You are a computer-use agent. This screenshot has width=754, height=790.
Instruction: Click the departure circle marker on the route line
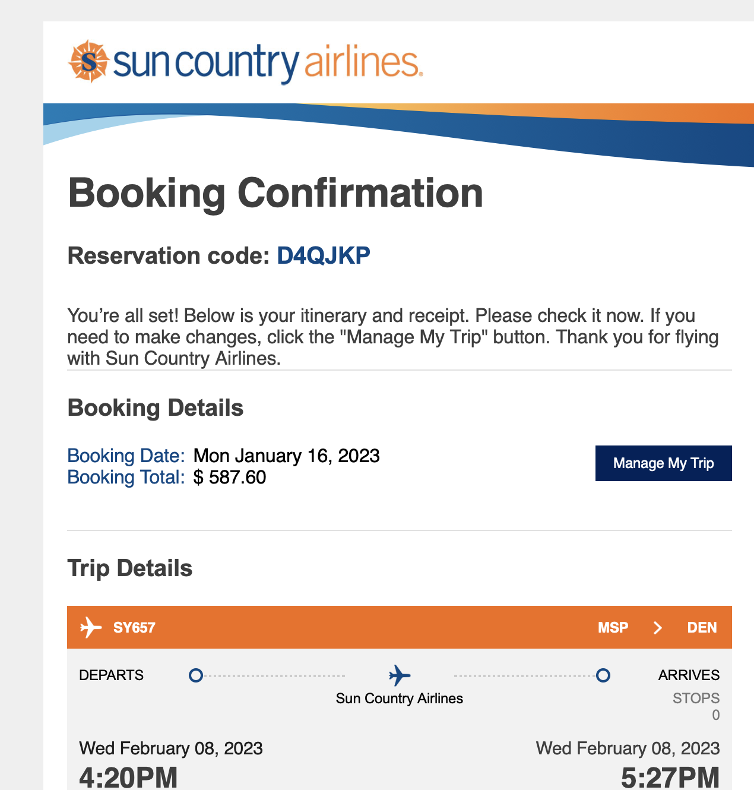(195, 675)
